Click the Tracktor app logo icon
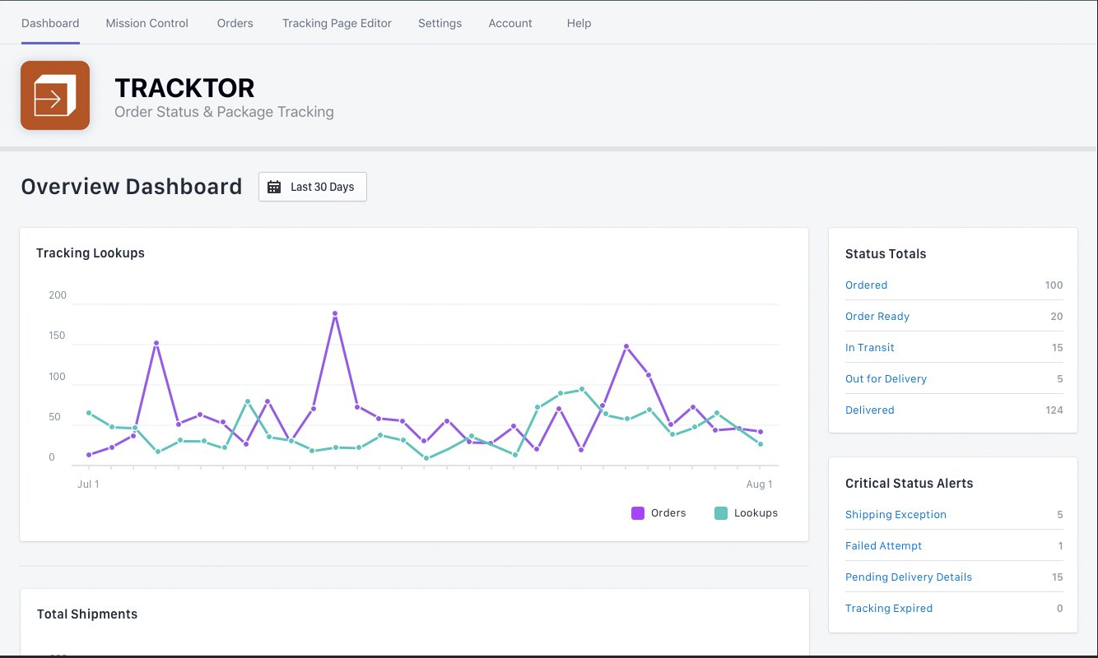1098x658 pixels. 55,95
